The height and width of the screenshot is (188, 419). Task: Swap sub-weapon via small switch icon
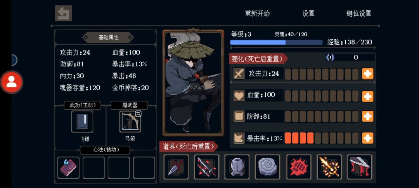coord(139,113)
